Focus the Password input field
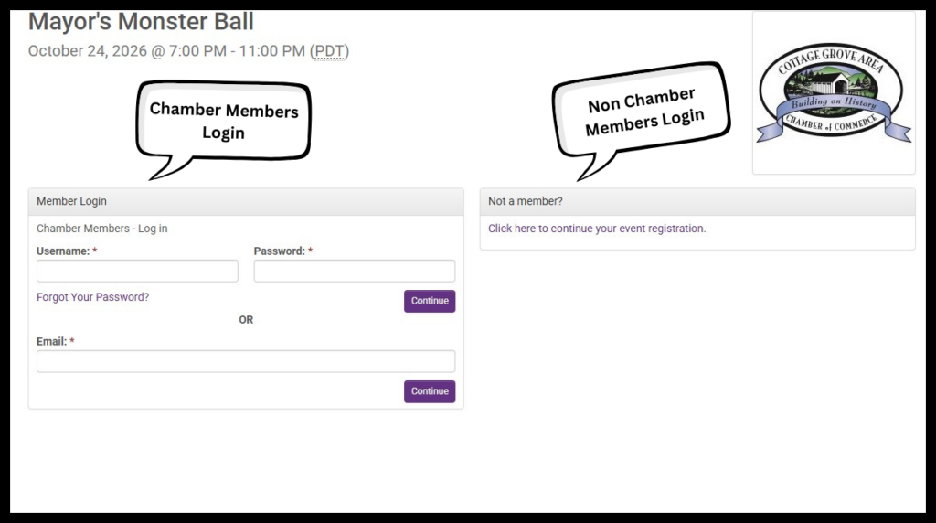 click(355, 271)
